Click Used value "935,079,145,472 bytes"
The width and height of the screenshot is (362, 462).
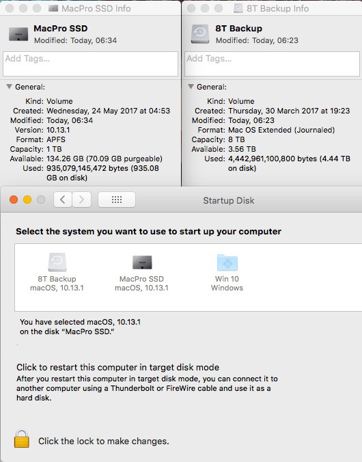coord(87,168)
